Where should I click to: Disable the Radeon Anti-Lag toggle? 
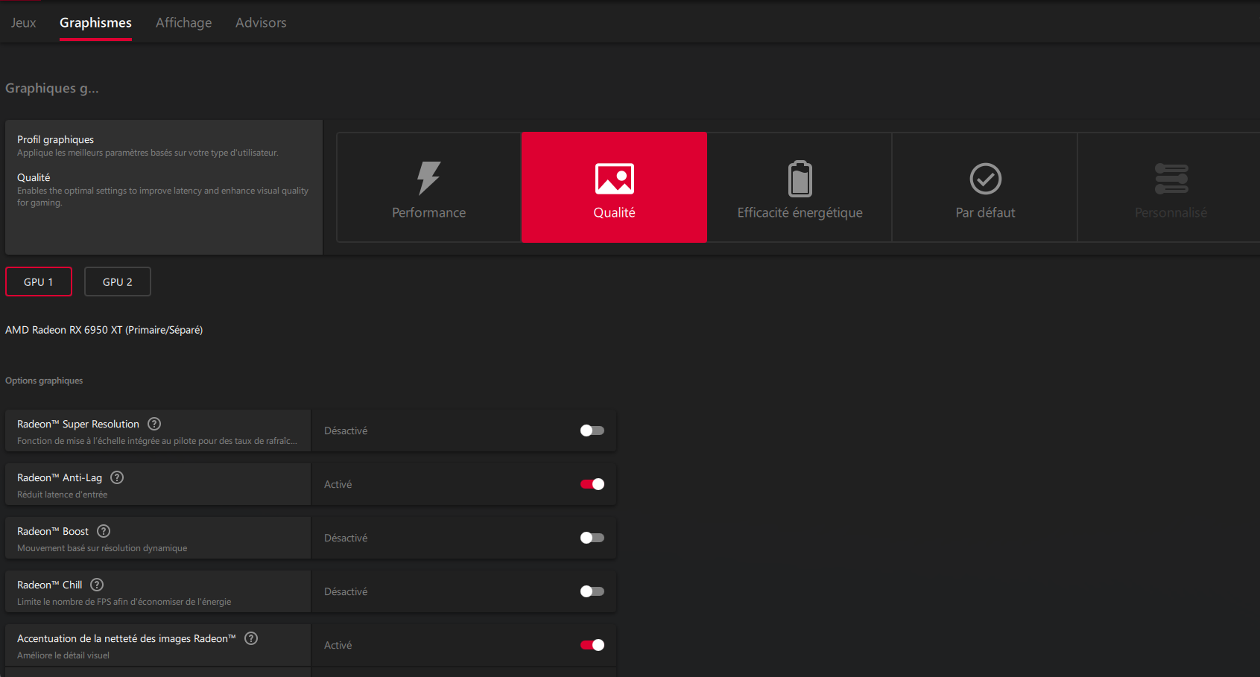click(x=592, y=484)
